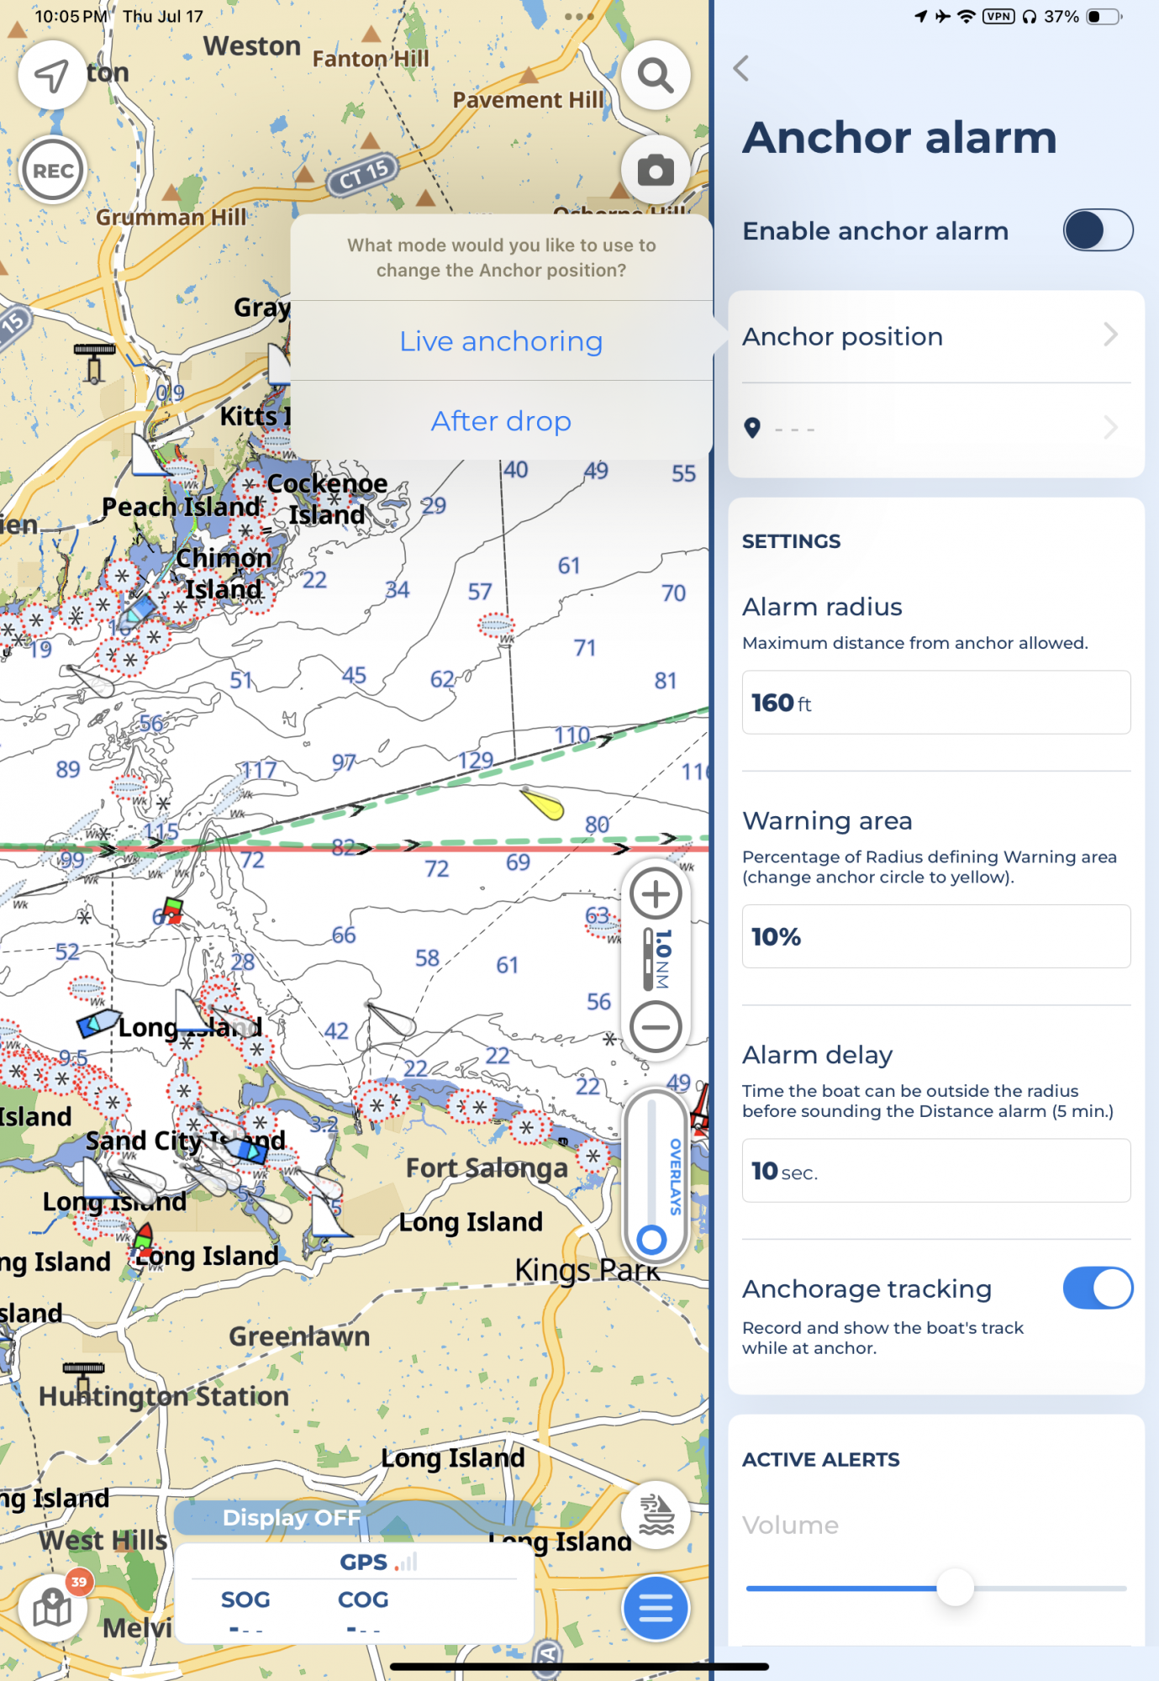Choose After drop mode
The image size is (1159, 1681).
pyautogui.click(x=501, y=421)
